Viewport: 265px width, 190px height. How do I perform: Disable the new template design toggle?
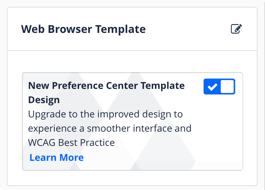[219, 87]
